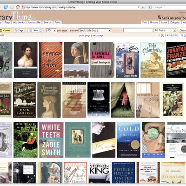Open the white dress Memory Keeper's cover
Viewport: 186px width, 186px height.
tap(99, 100)
